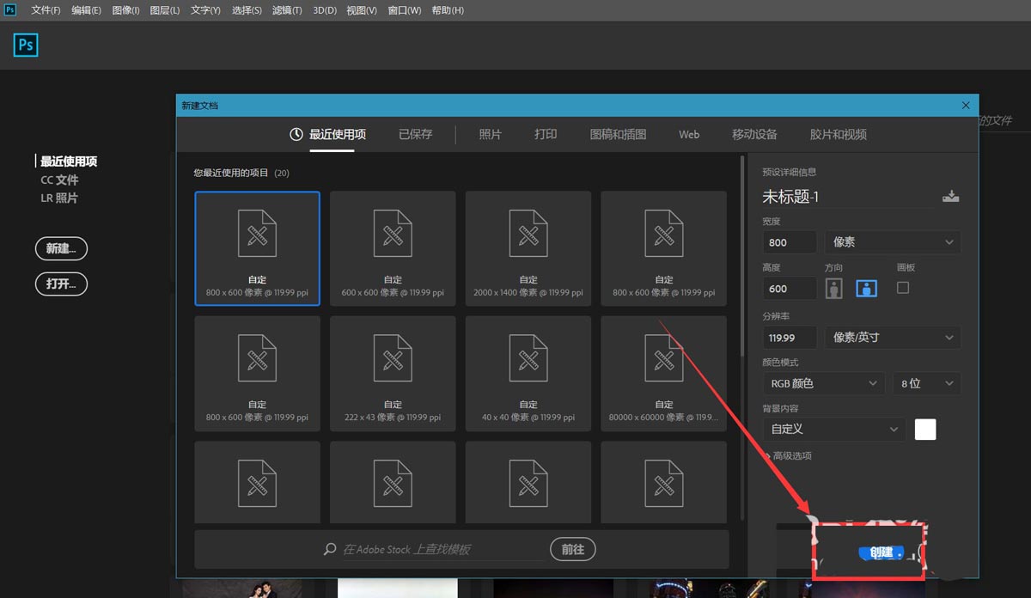Open the 文件(F) menu
The image size is (1031, 598).
coord(46,10)
